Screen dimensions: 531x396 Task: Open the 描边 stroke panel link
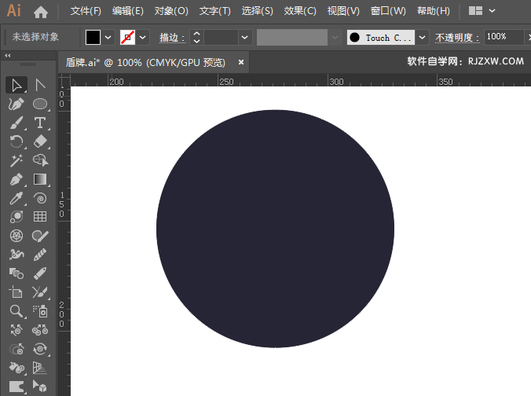click(172, 38)
